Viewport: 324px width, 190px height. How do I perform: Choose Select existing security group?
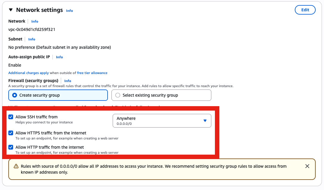tap(118, 95)
